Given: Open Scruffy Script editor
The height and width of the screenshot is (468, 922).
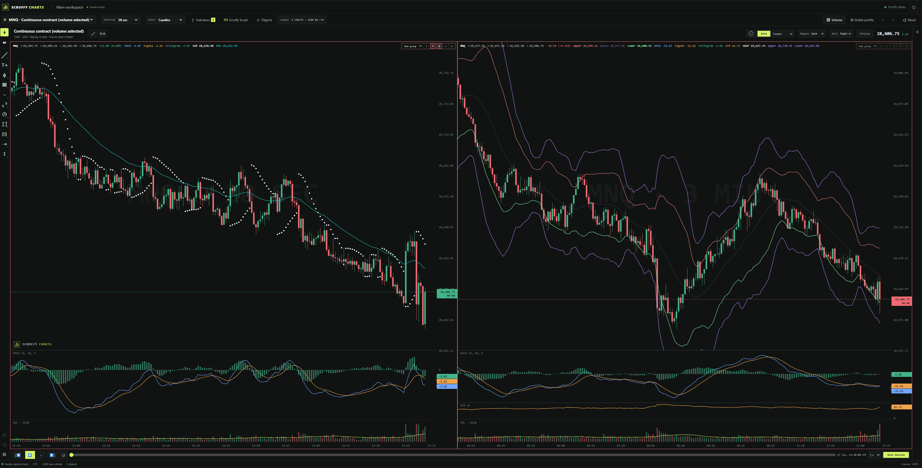Looking at the screenshot, I should coord(235,20).
